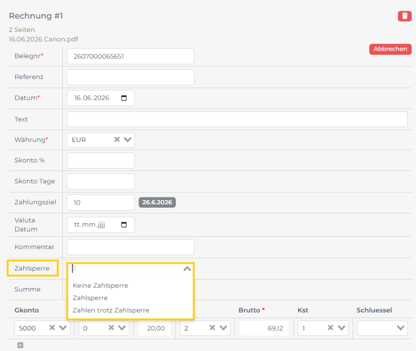416x351 pixels.
Task: Click the 26.6.2026 due date badge
Action: pyautogui.click(x=157, y=203)
